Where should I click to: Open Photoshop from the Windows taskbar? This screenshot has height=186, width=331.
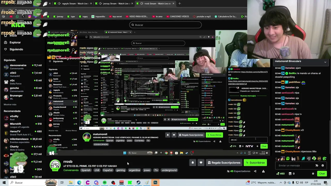[x=155, y=183]
